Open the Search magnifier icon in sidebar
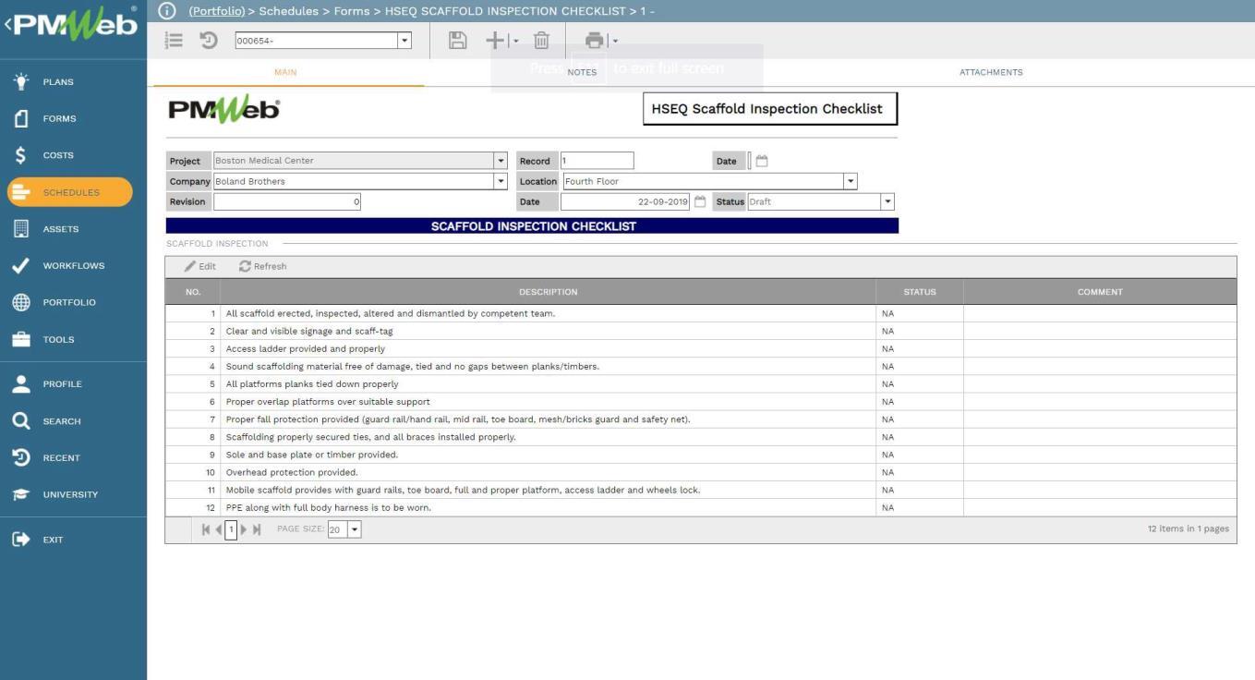This screenshot has width=1255, height=680. tap(21, 420)
